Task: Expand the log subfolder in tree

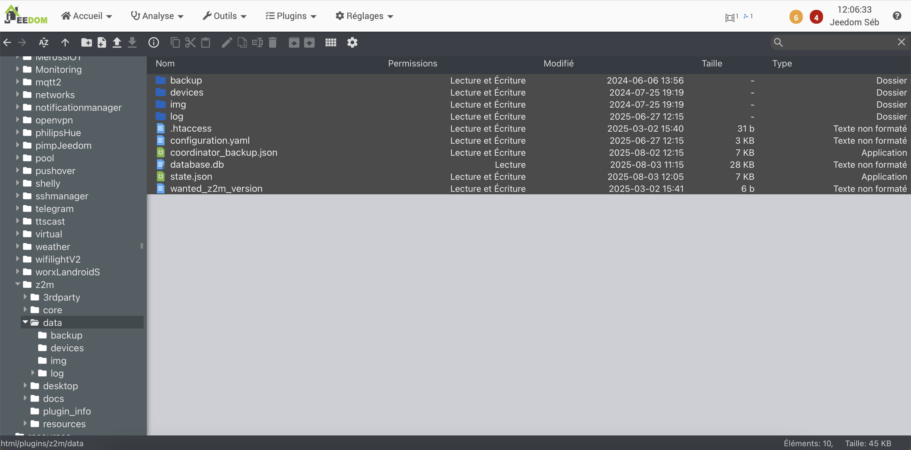Action: point(33,372)
